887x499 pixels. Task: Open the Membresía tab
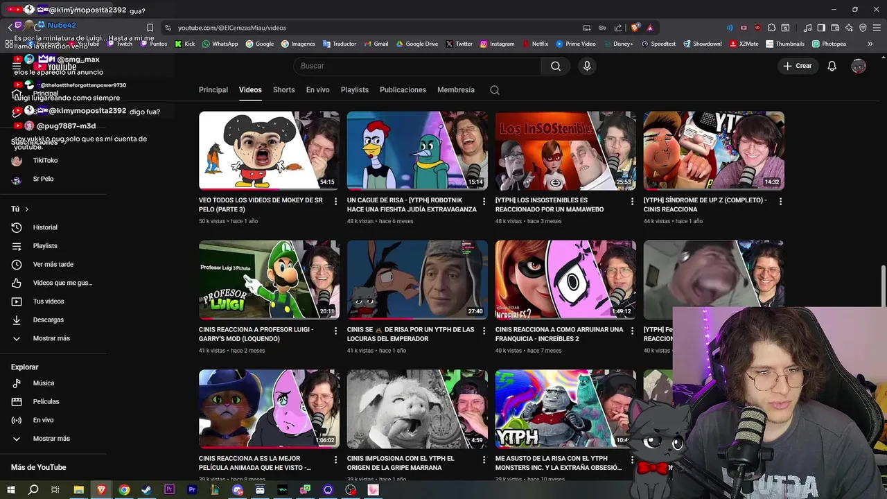pos(456,90)
